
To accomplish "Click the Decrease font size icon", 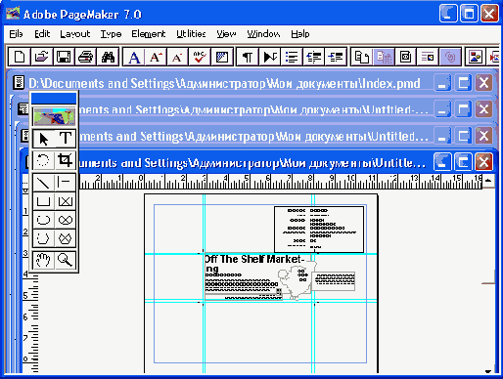I will [178, 57].
